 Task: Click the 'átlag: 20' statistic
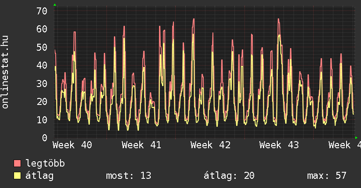(229, 176)
